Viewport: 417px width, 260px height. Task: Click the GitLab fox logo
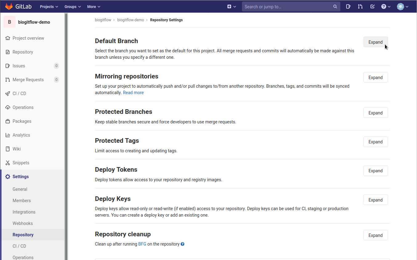(x=9, y=6)
